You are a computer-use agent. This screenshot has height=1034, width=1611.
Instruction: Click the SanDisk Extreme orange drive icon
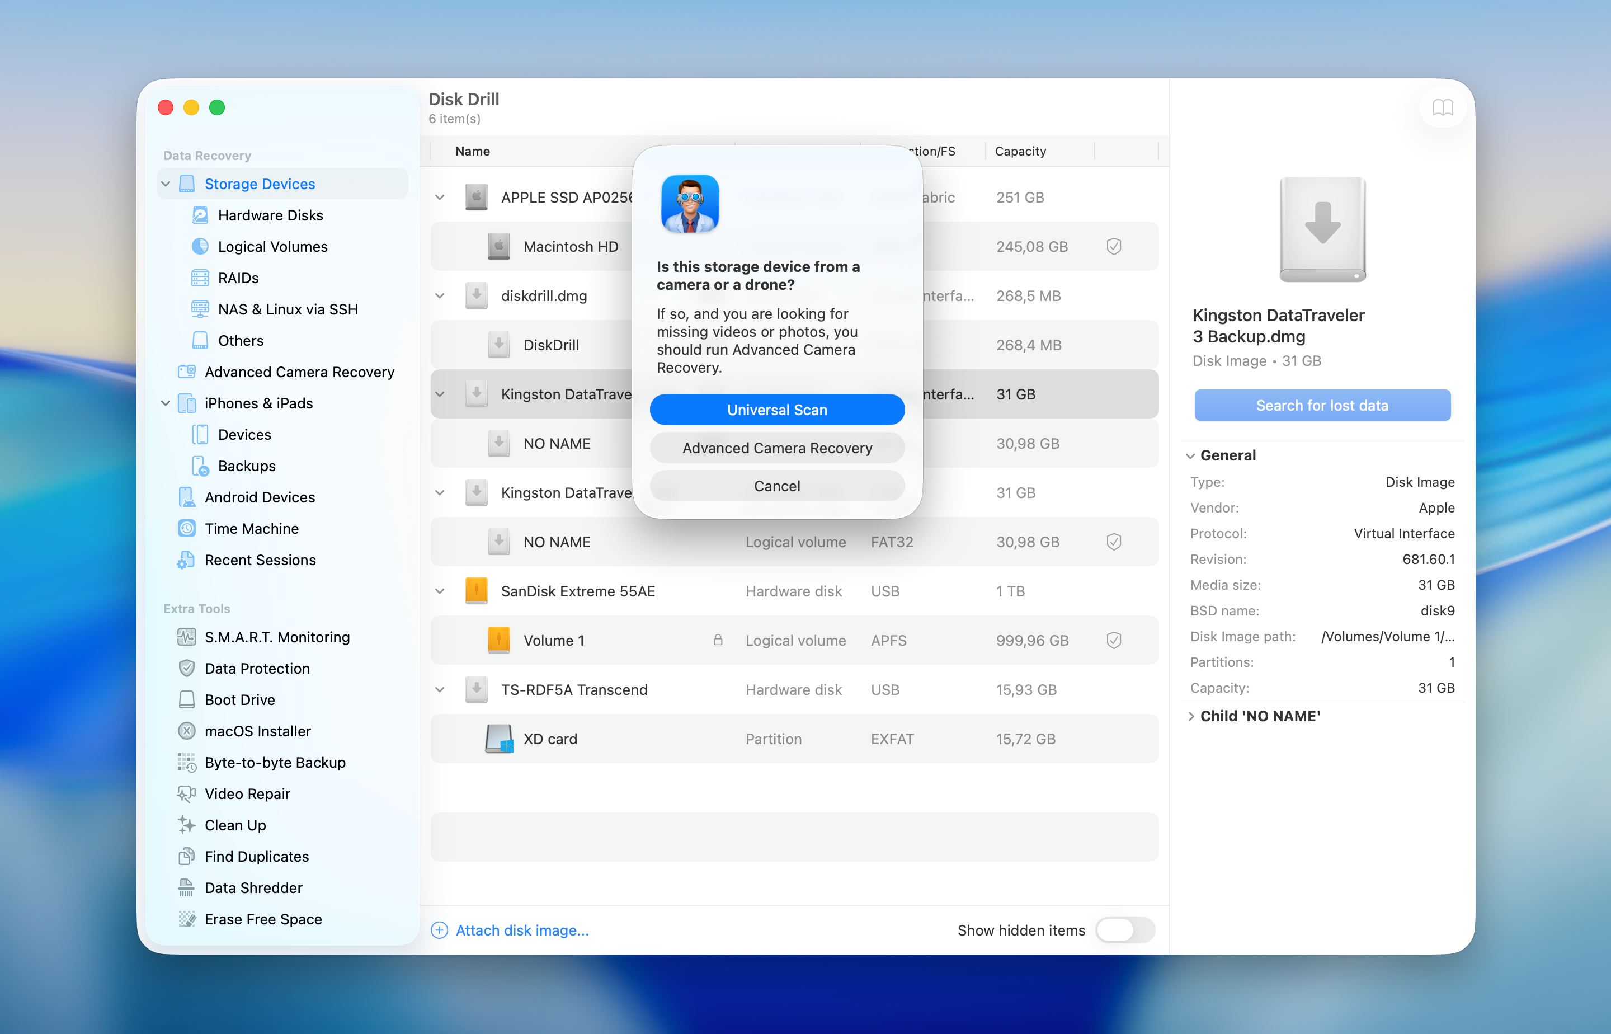pos(477,591)
